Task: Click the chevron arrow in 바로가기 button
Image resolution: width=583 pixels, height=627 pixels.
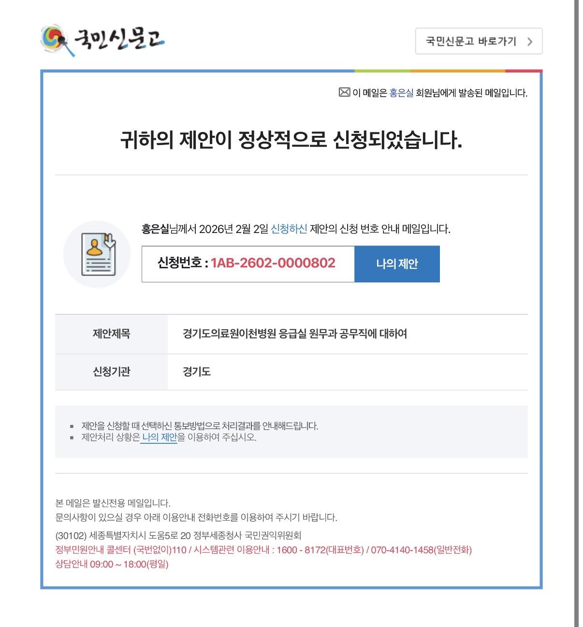Action: tap(530, 42)
